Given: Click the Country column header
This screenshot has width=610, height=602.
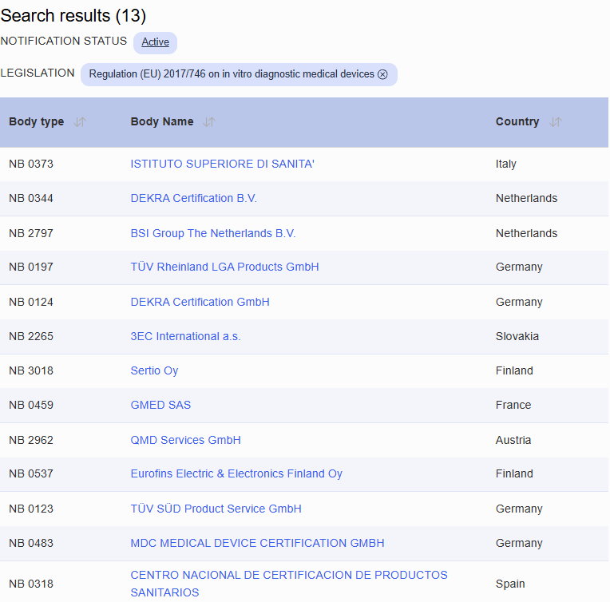Looking at the screenshot, I should click(517, 122).
